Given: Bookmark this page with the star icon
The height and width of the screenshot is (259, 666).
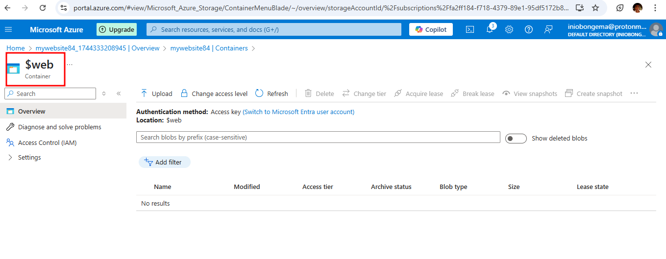Looking at the screenshot, I should pos(595,8).
